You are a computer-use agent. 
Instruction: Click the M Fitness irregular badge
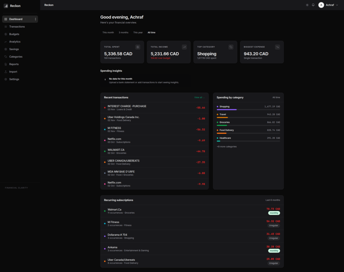273,225
